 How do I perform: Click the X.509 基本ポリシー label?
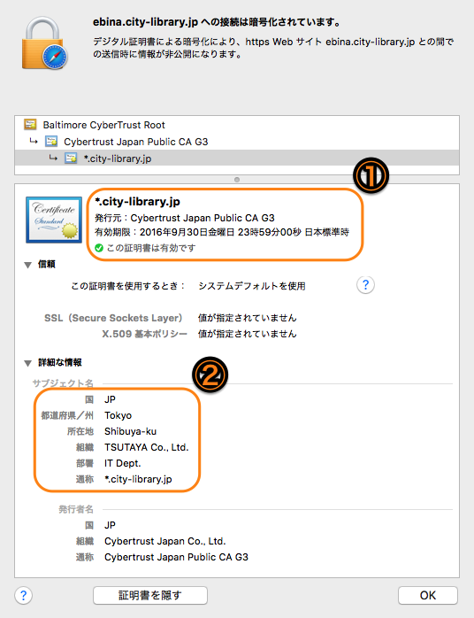(x=144, y=334)
